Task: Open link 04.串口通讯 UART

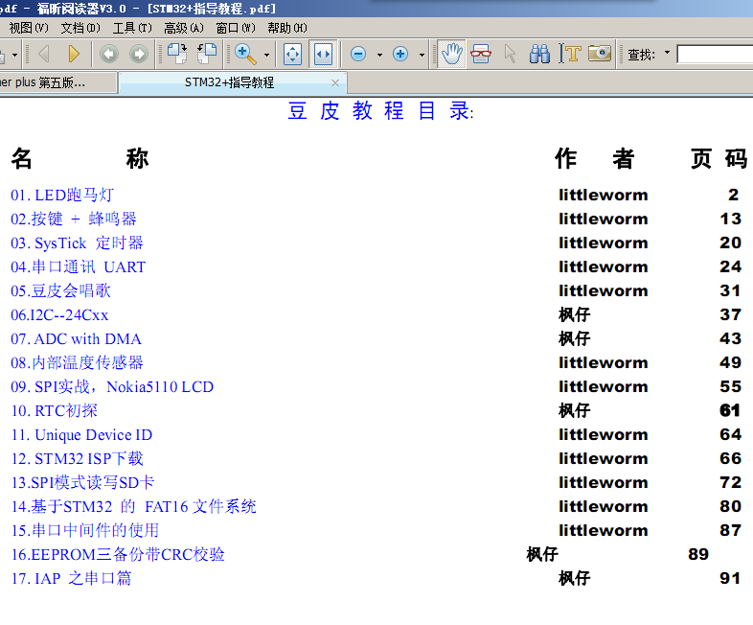Action: pyautogui.click(x=78, y=266)
